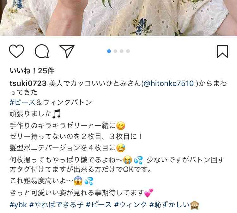View the 25 likes count
Screen dimensions: 237x213
32,71
